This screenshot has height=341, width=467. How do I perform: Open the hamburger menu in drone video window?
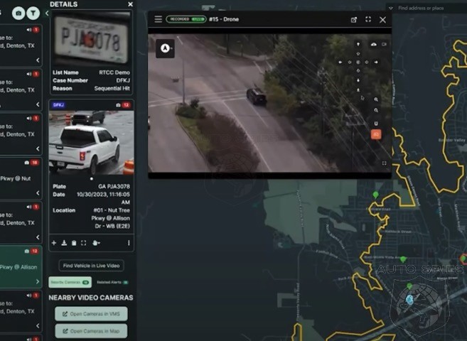[158, 19]
